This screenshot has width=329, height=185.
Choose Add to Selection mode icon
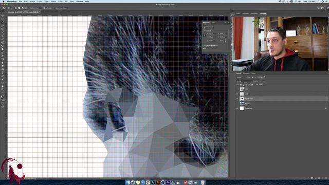[19, 8]
